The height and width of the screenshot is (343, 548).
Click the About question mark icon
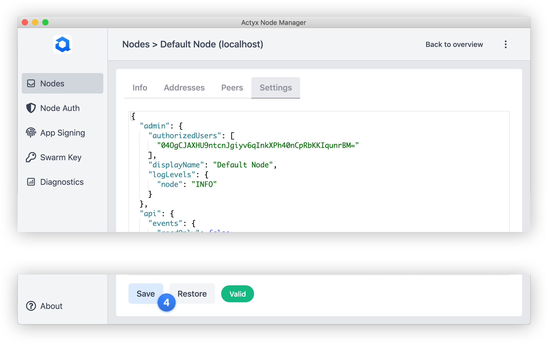click(x=31, y=306)
